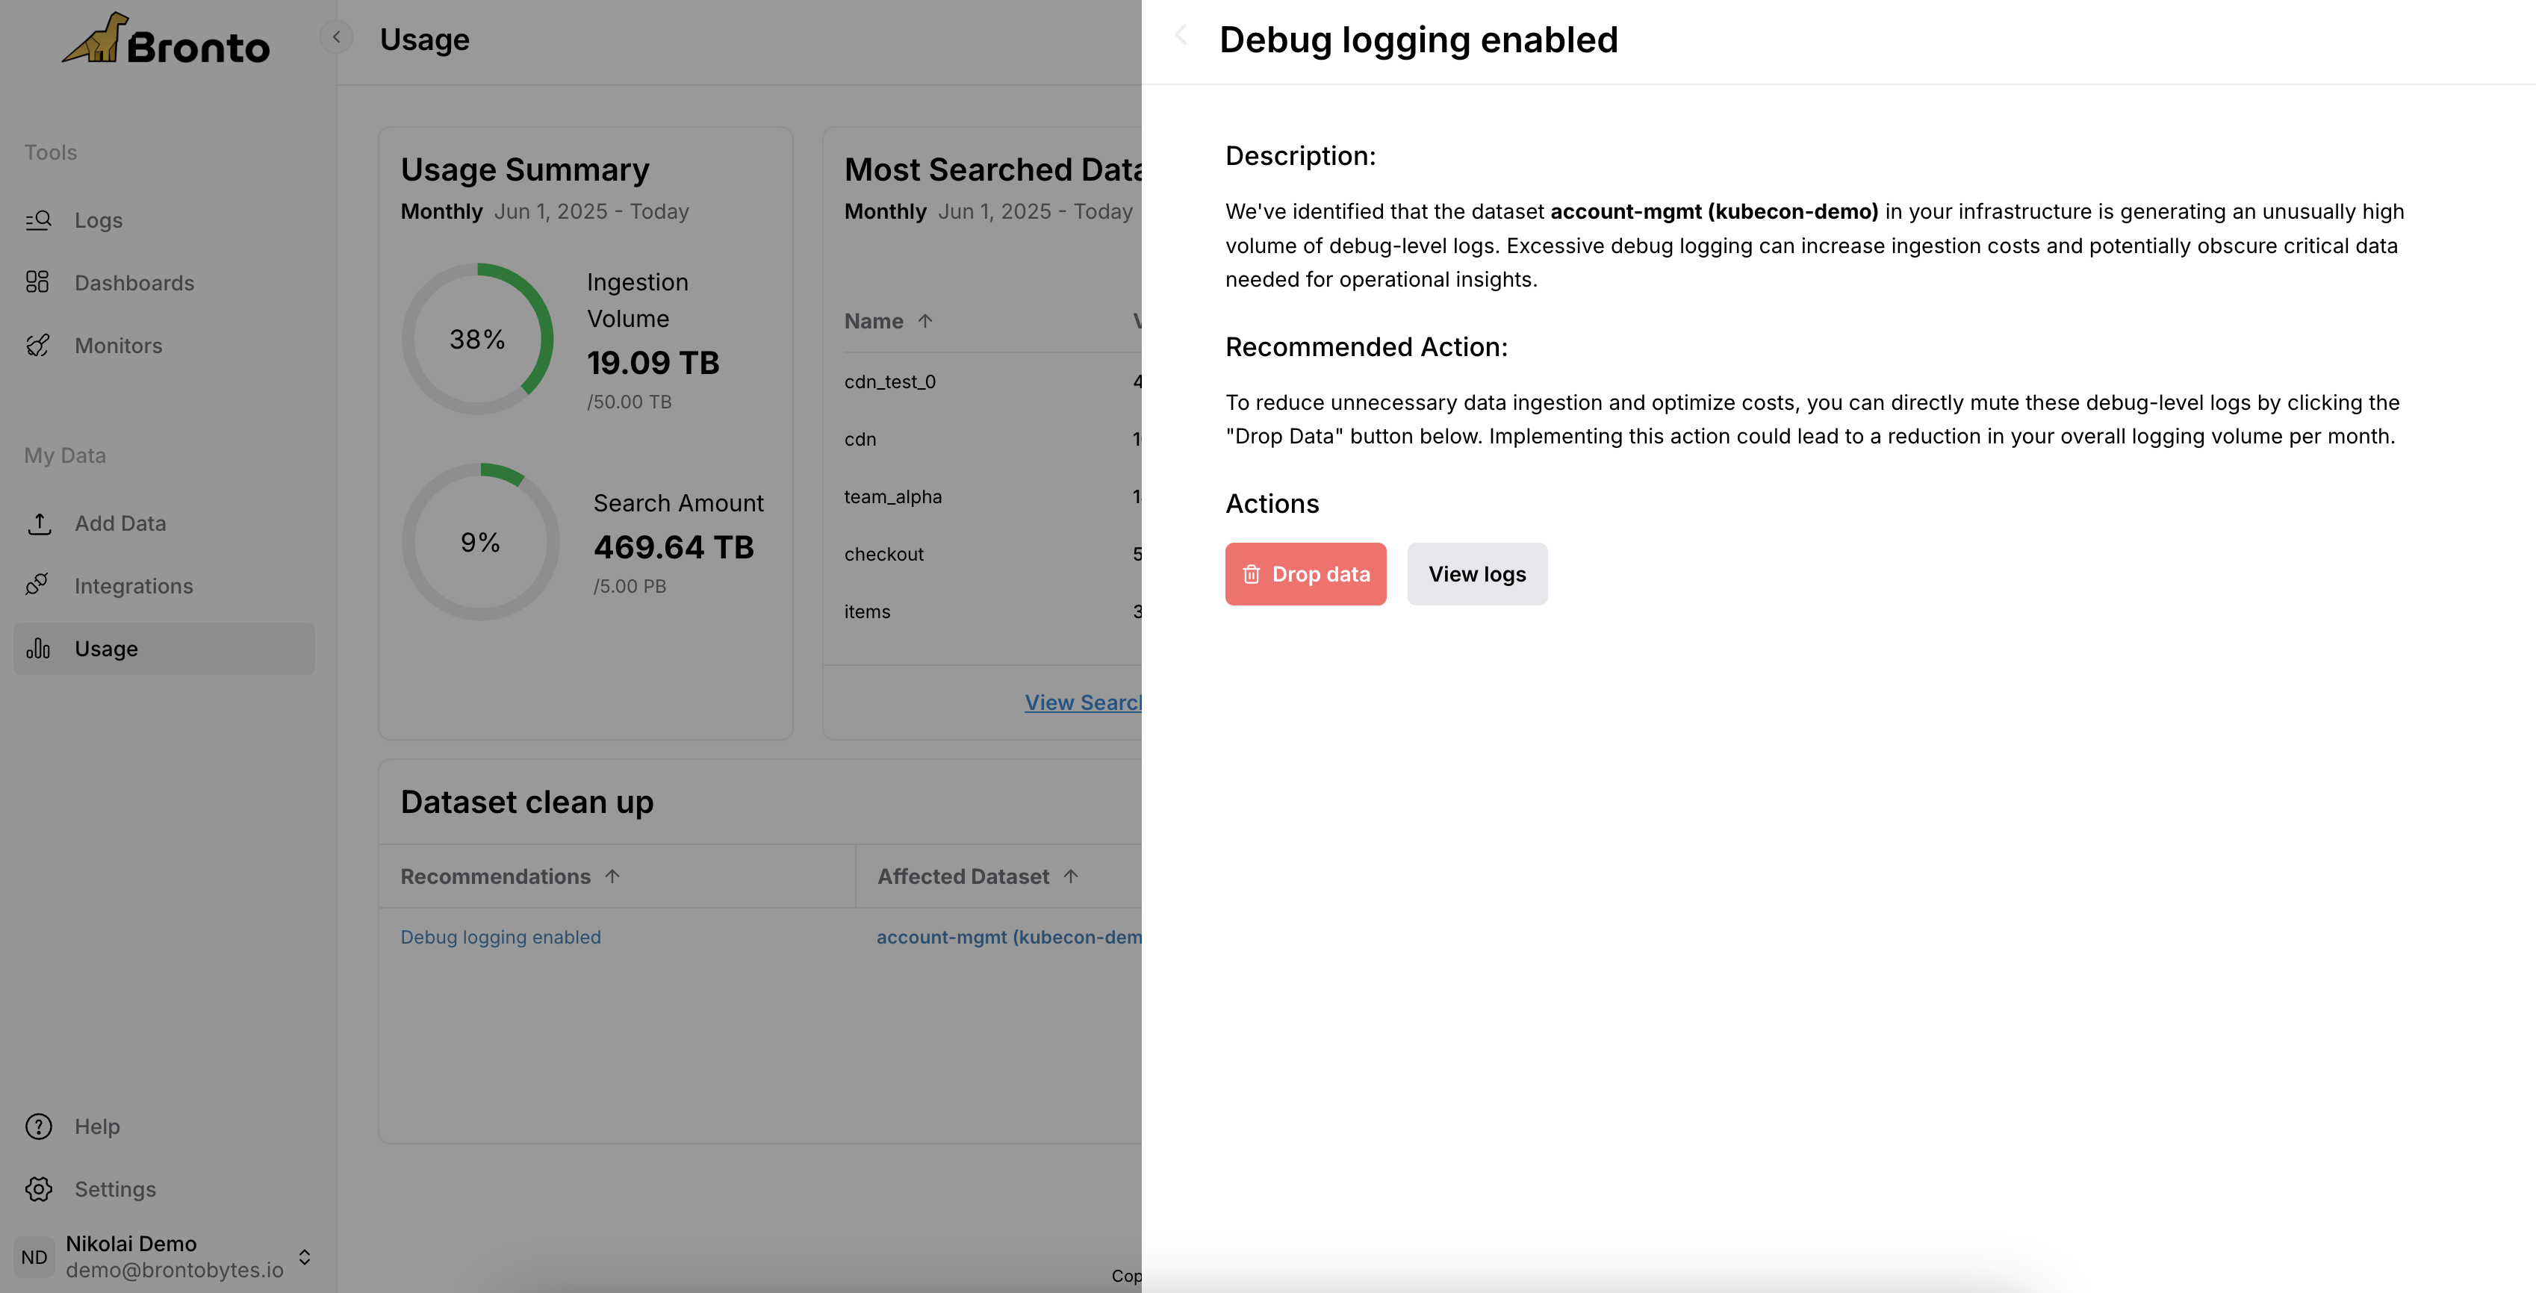The height and width of the screenshot is (1293, 2536).
Task: Click the Usage bar chart icon
Action: click(38, 649)
